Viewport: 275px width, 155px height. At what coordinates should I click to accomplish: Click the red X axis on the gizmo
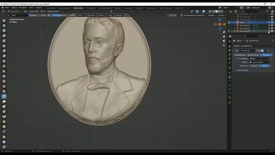[220, 24]
